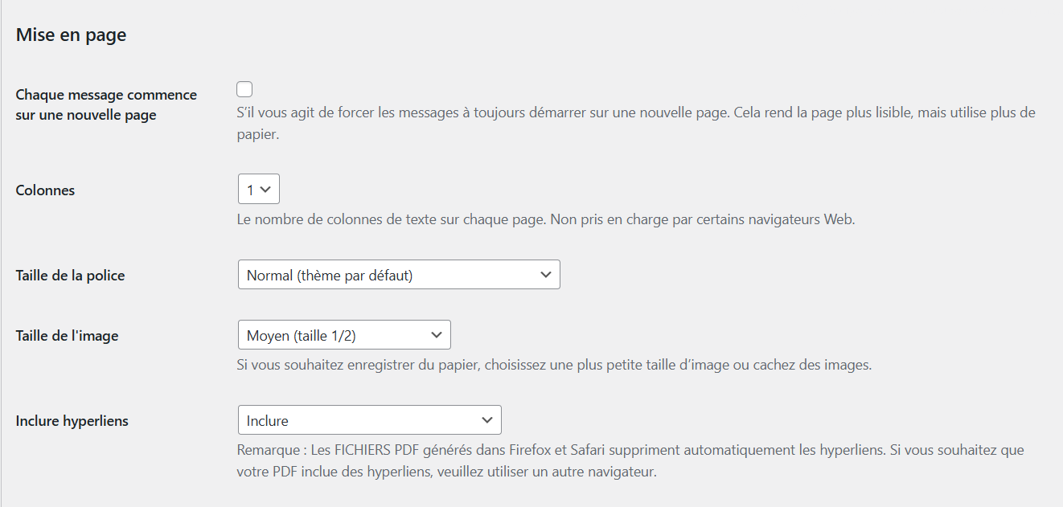Click the current value 'Inclure'
The width and height of the screenshot is (1063, 507).
point(265,419)
